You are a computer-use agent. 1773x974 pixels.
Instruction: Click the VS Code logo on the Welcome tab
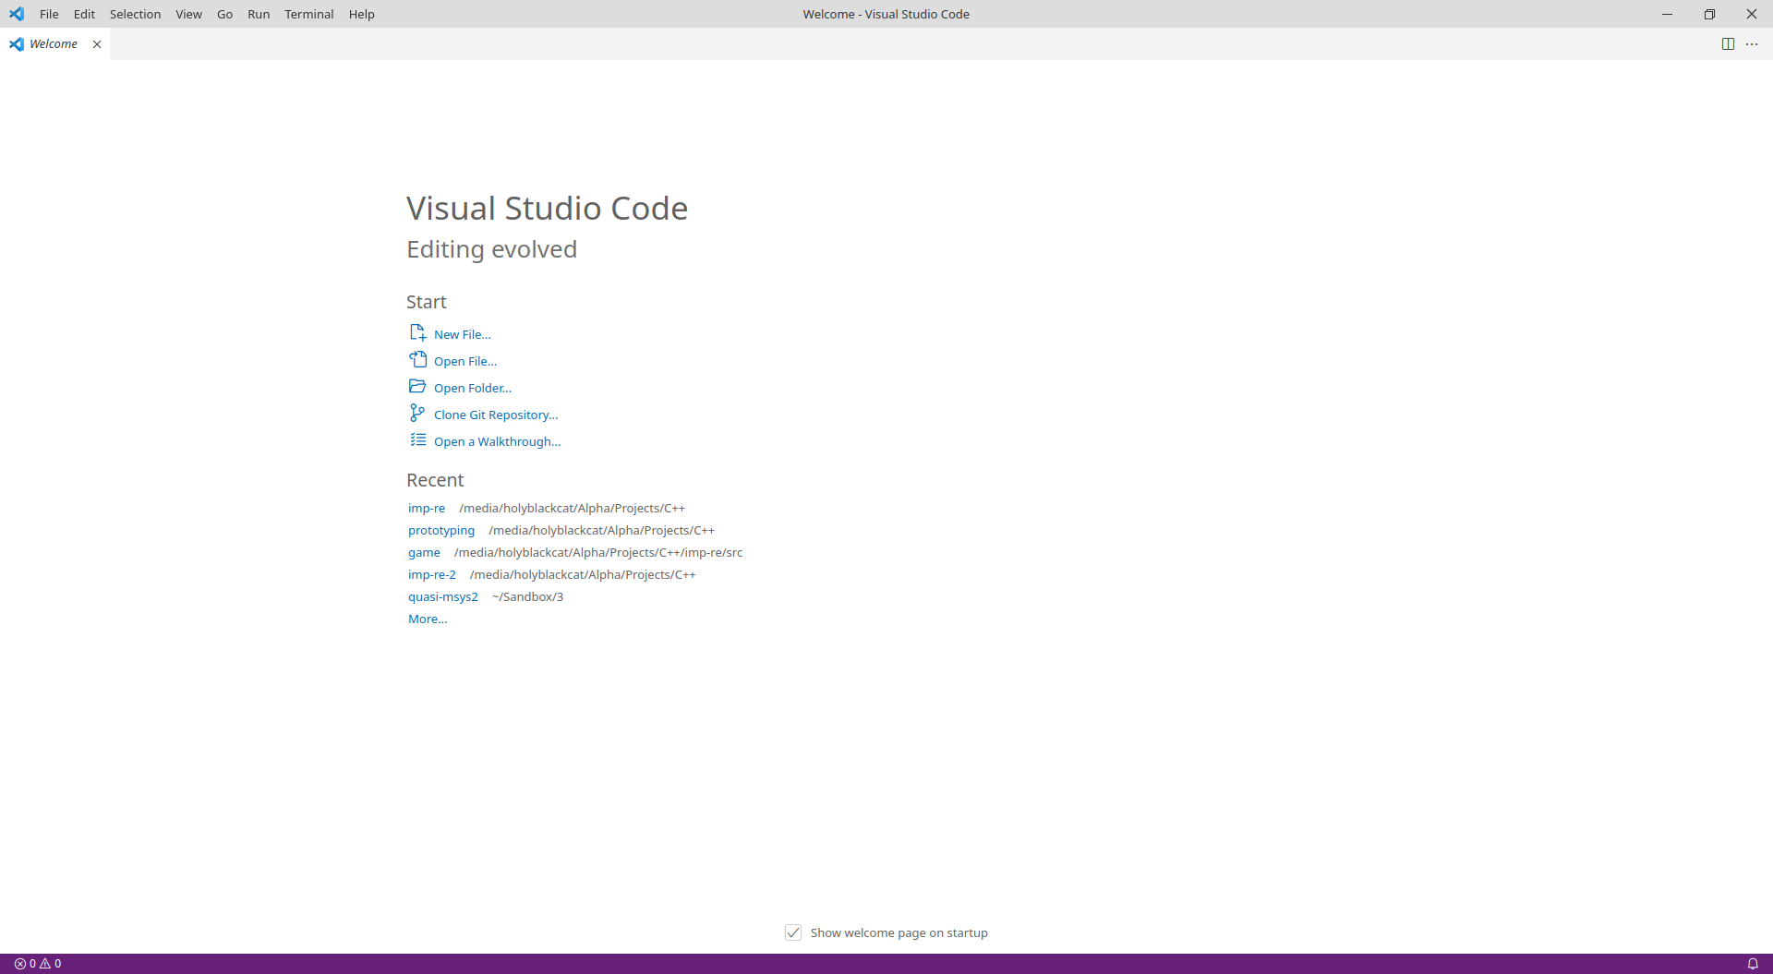(x=15, y=43)
